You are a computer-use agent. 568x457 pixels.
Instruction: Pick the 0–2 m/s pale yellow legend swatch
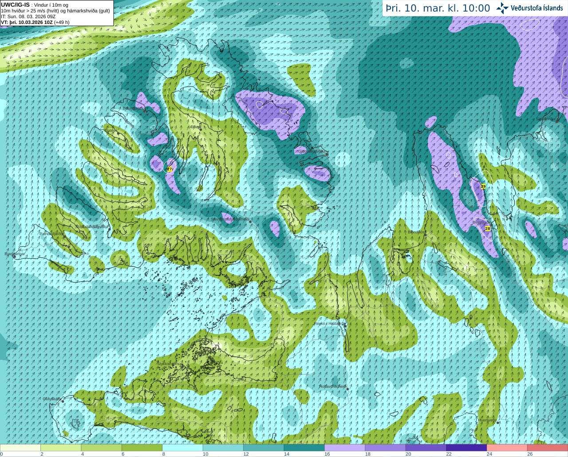click(20, 448)
